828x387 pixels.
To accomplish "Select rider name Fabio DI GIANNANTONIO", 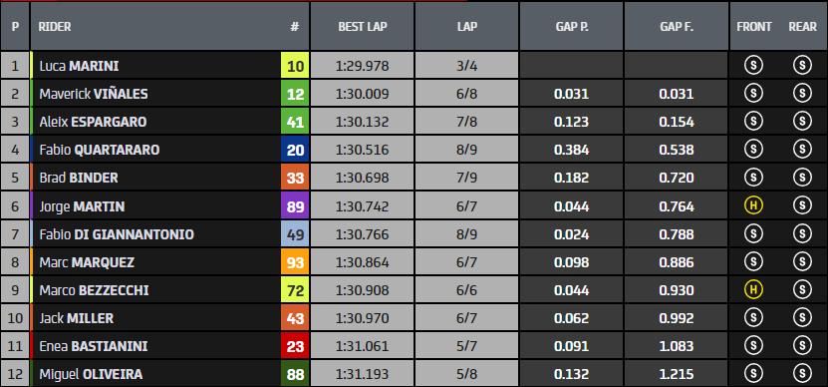I will [x=117, y=234].
